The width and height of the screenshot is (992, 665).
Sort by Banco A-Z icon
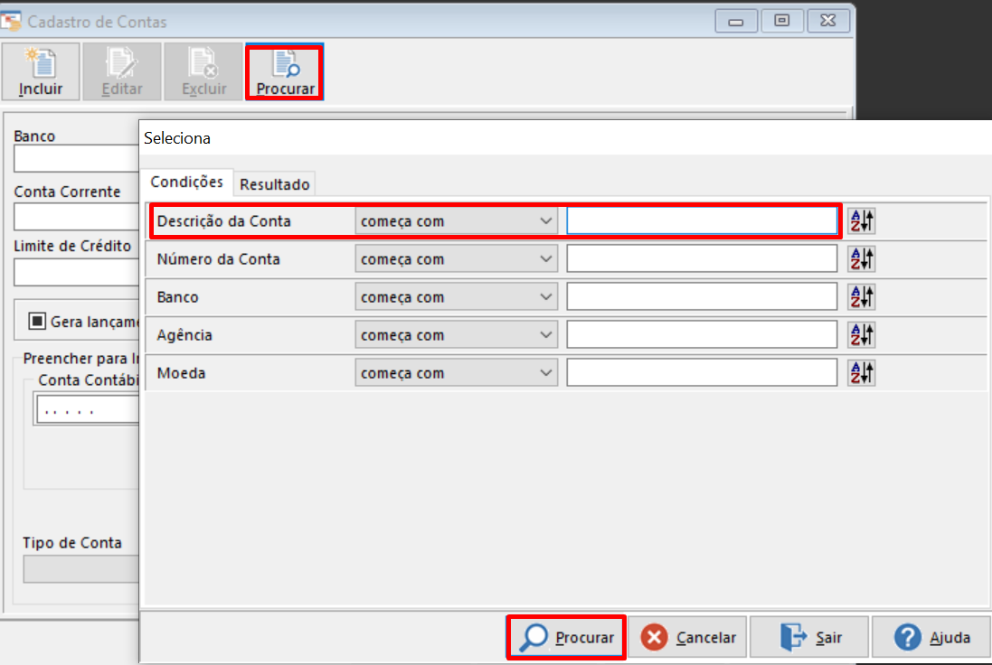click(861, 297)
